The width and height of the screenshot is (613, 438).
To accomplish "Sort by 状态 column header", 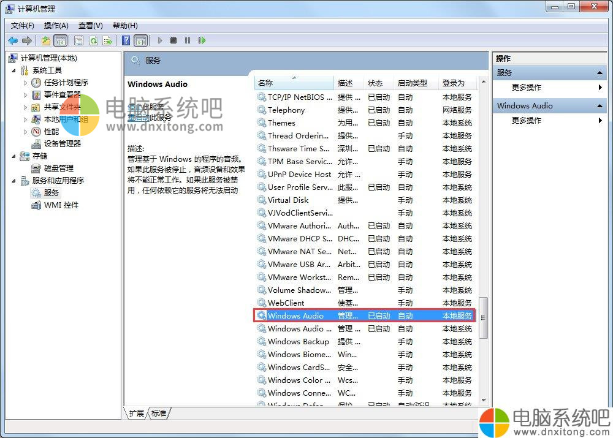I will point(379,83).
